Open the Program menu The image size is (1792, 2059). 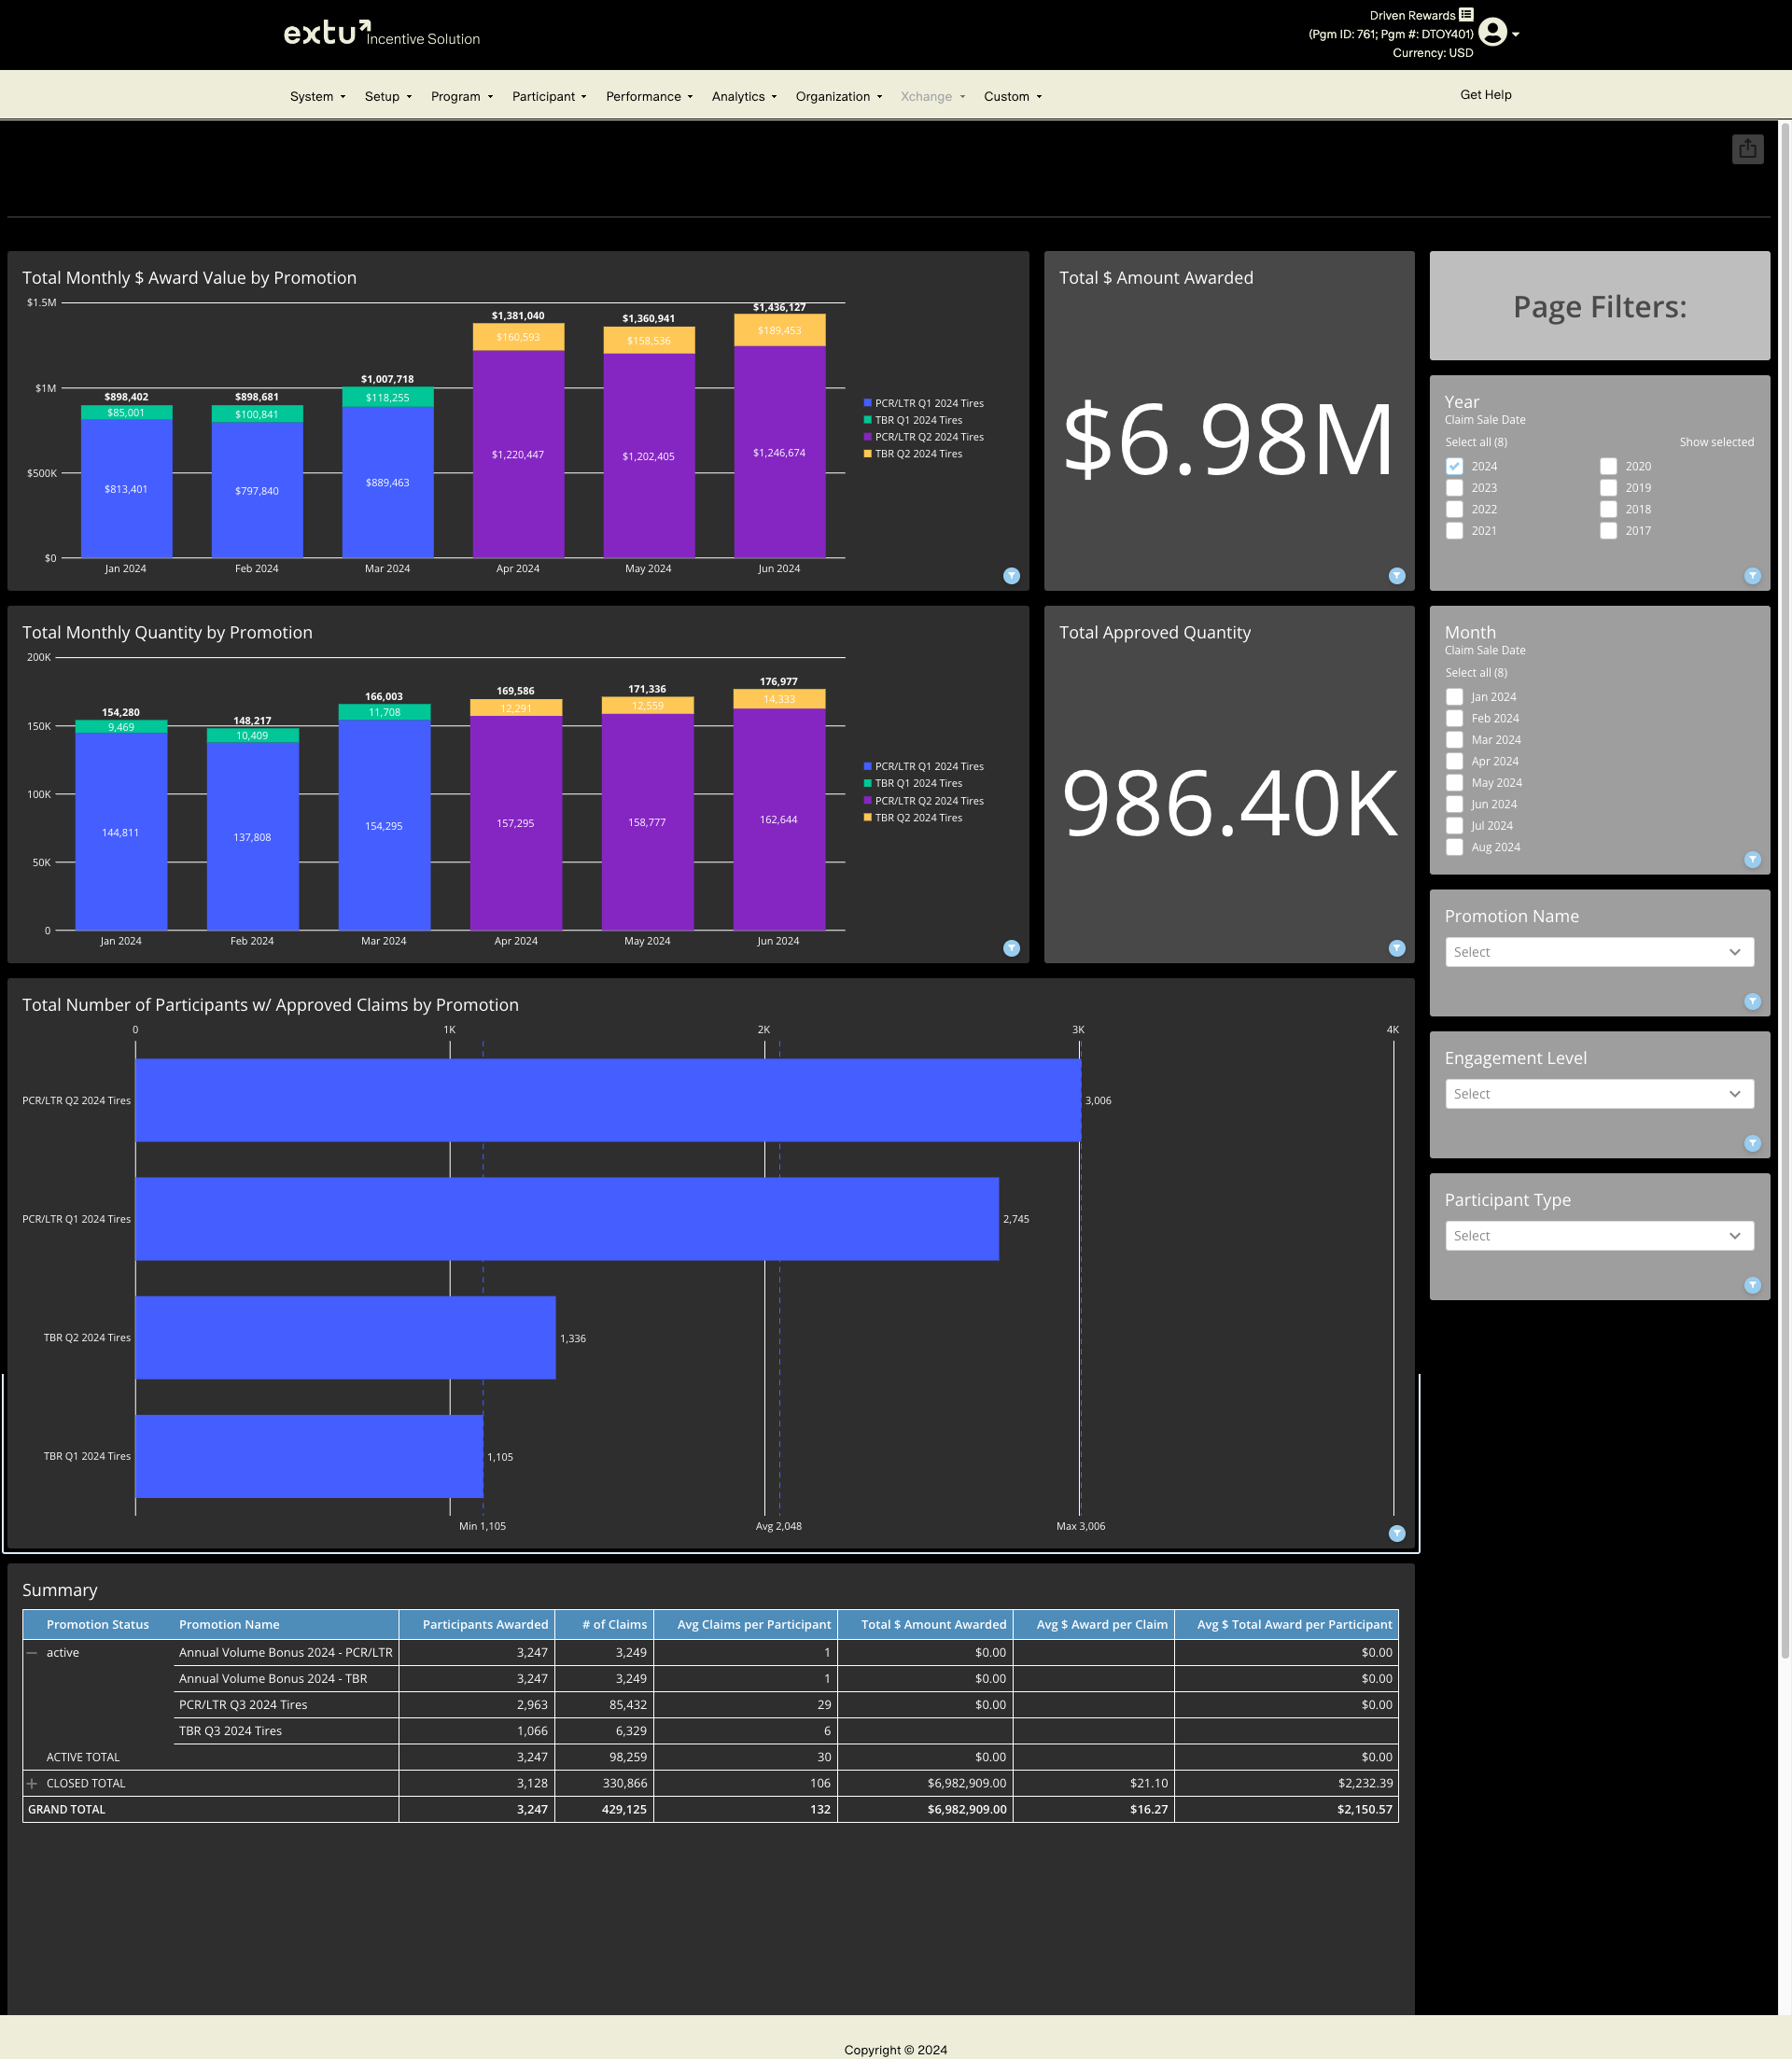click(462, 96)
